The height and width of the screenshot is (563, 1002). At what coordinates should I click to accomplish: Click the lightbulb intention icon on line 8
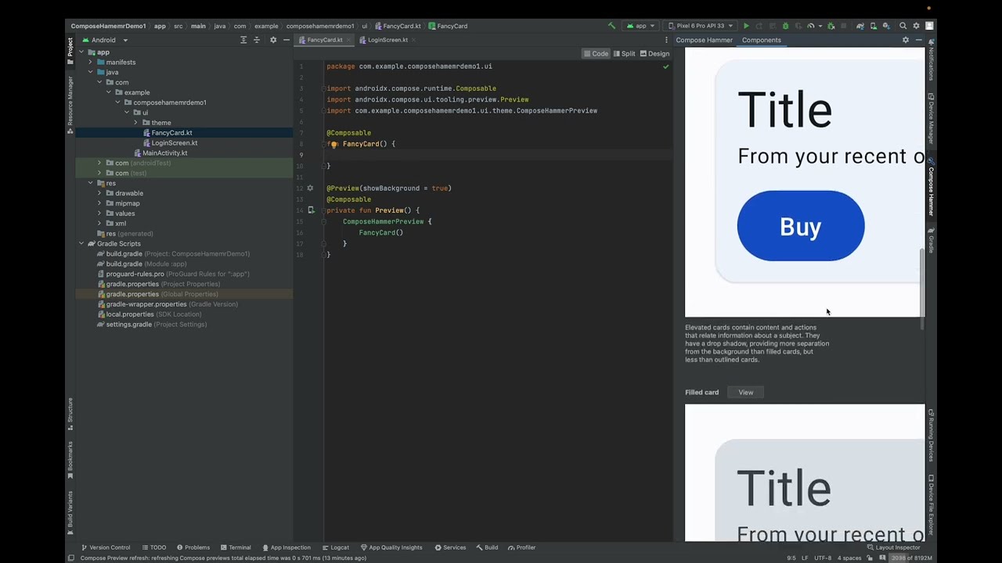click(333, 144)
